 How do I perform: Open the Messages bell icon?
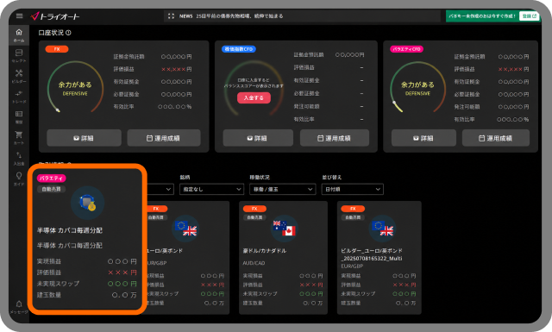point(19,306)
